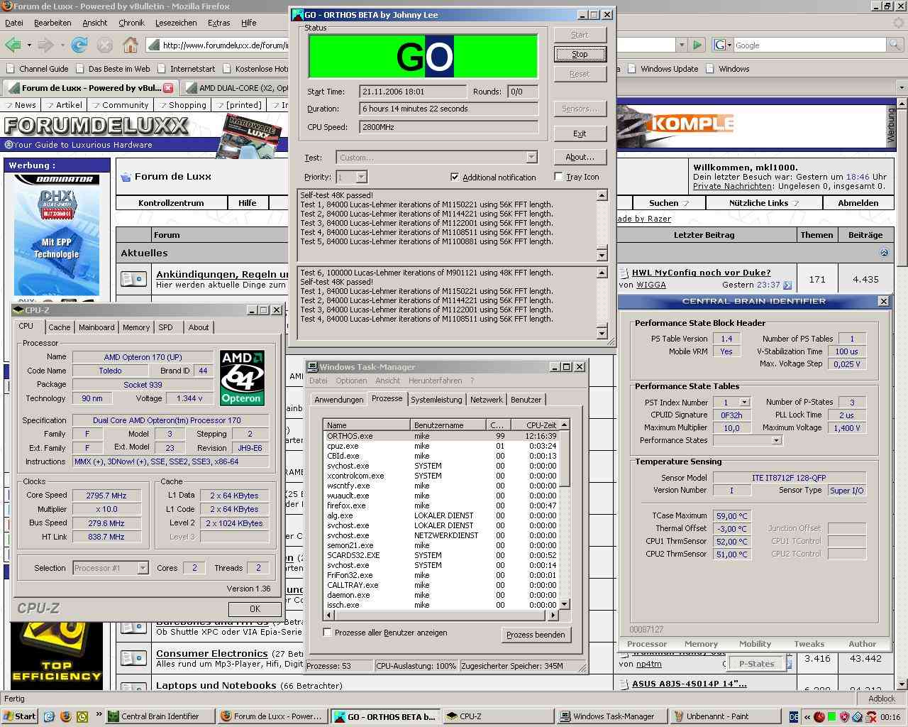Viewport: 908px width, 727px height.
Task: Switch to Tweaks tab in Central Brain Identifier
Action: 809,644
